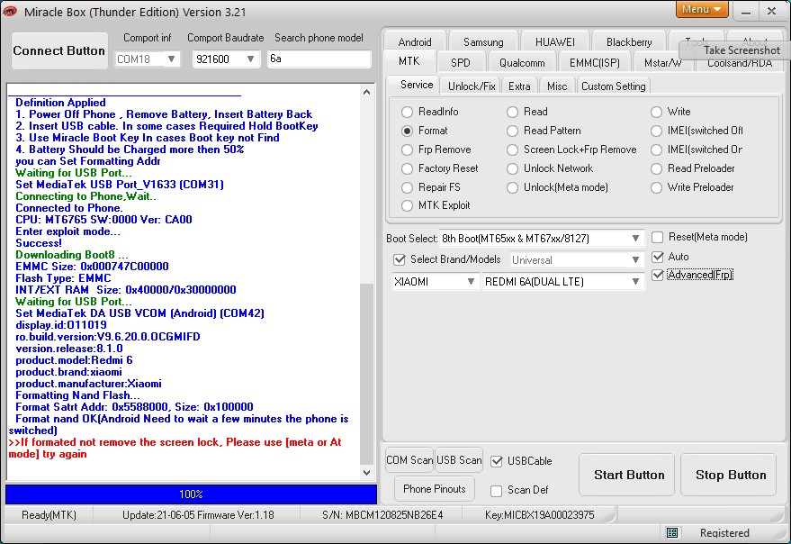Click the 100% progress bar

(191, 494)
